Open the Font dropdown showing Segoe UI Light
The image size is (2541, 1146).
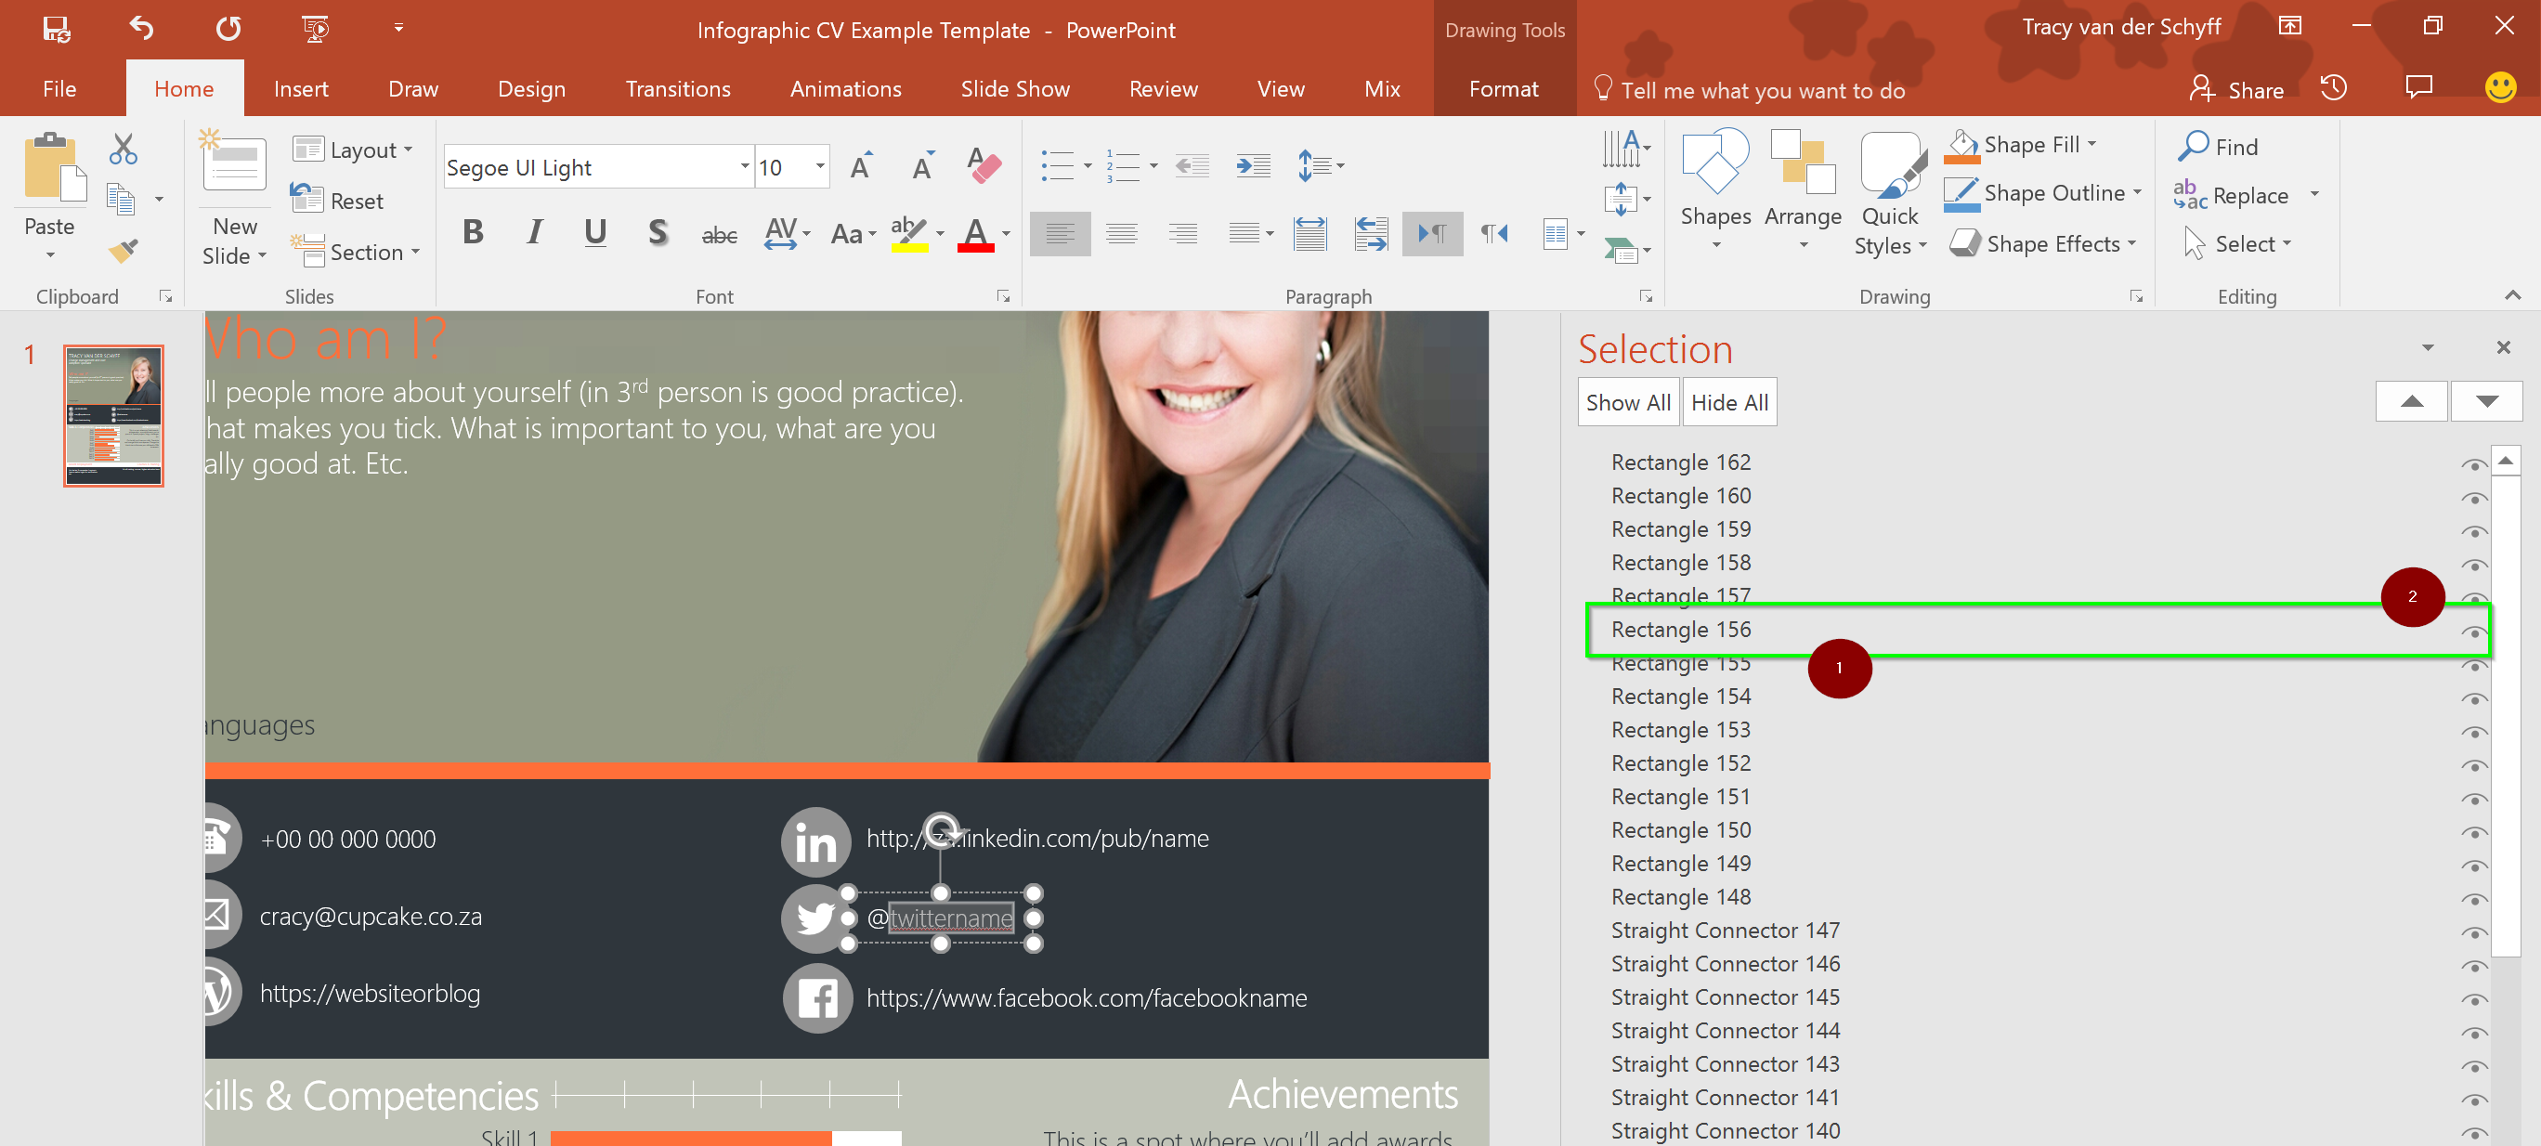(x=743, y=165)
